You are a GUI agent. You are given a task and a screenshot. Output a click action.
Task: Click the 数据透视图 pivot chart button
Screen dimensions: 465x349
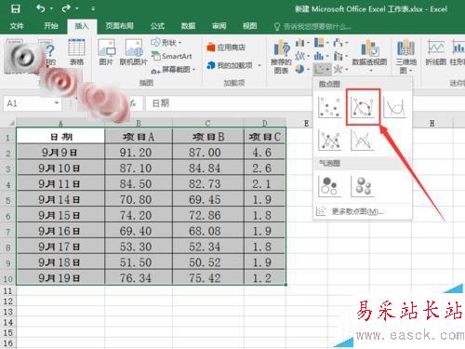point(369,56)
